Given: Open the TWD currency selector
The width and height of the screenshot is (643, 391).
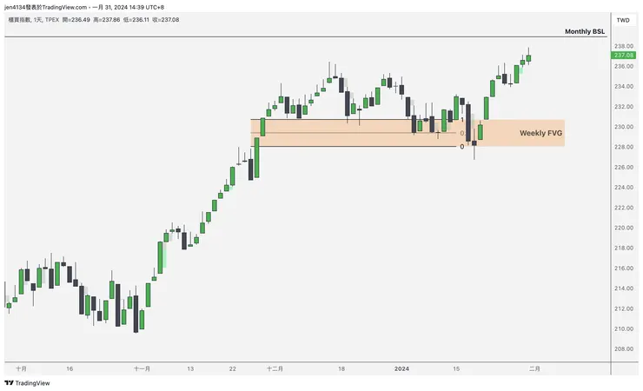Looking at the screenshot, I should [622, 20].
